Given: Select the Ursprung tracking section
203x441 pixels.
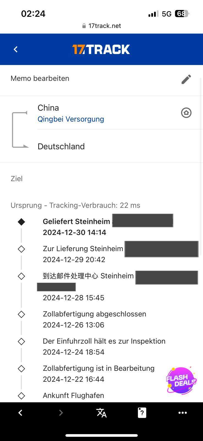Looking at the screenshot, I should tap(75, 205).
